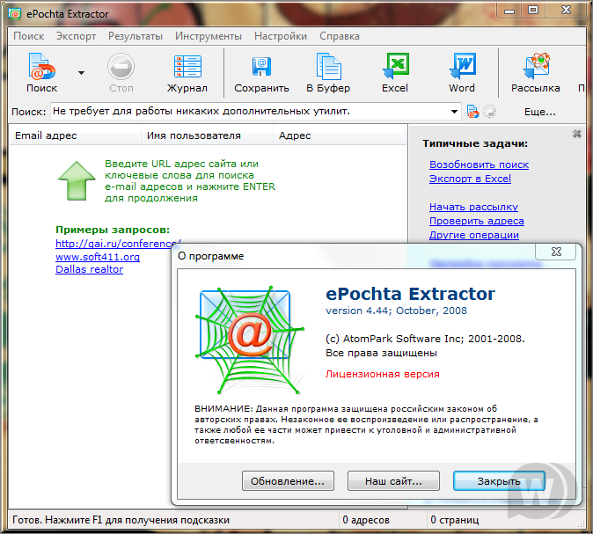Open the Справка menu
This screenshot has height=534, width=593.
point(340,36)
